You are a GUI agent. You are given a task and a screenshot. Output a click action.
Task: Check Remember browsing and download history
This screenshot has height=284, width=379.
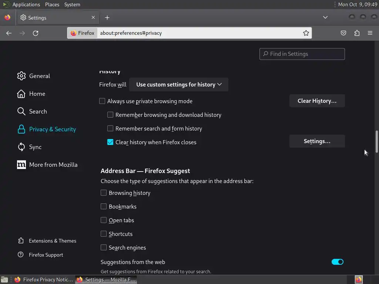[110, 115]
